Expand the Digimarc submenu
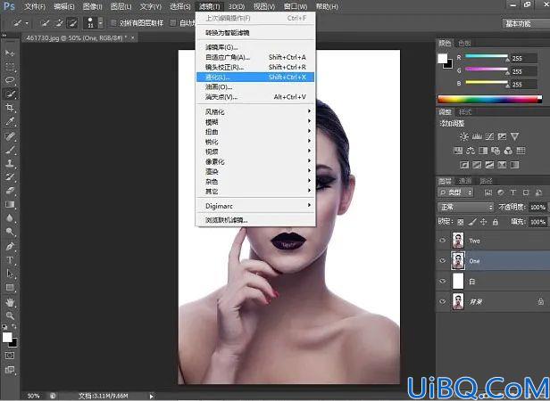The image size is (550, 401). (255, 206)
